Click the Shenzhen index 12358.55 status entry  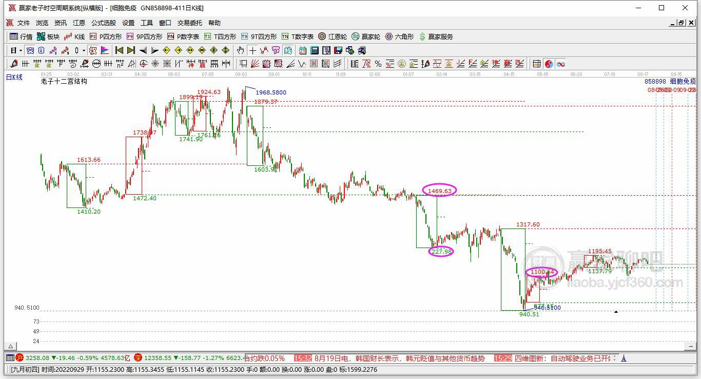189,358
